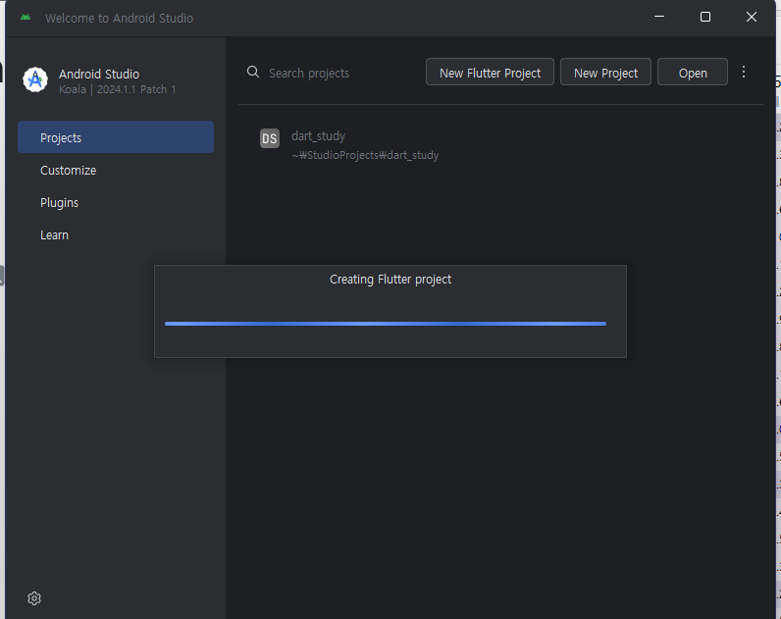This screenshot has width=781, height=619.
Task: Click the Open button
Action: click(x=693, y=73)
